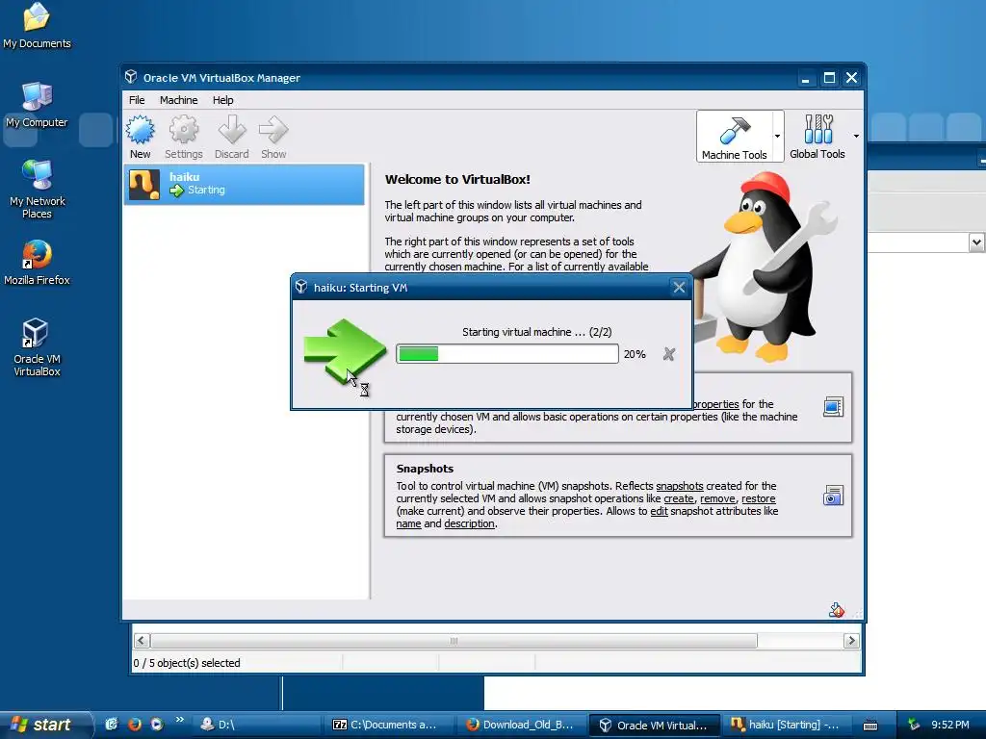Viewport: 986px width, 739px height.
Task: Click the 9:52 PM clock
Action: click(950, 725)
